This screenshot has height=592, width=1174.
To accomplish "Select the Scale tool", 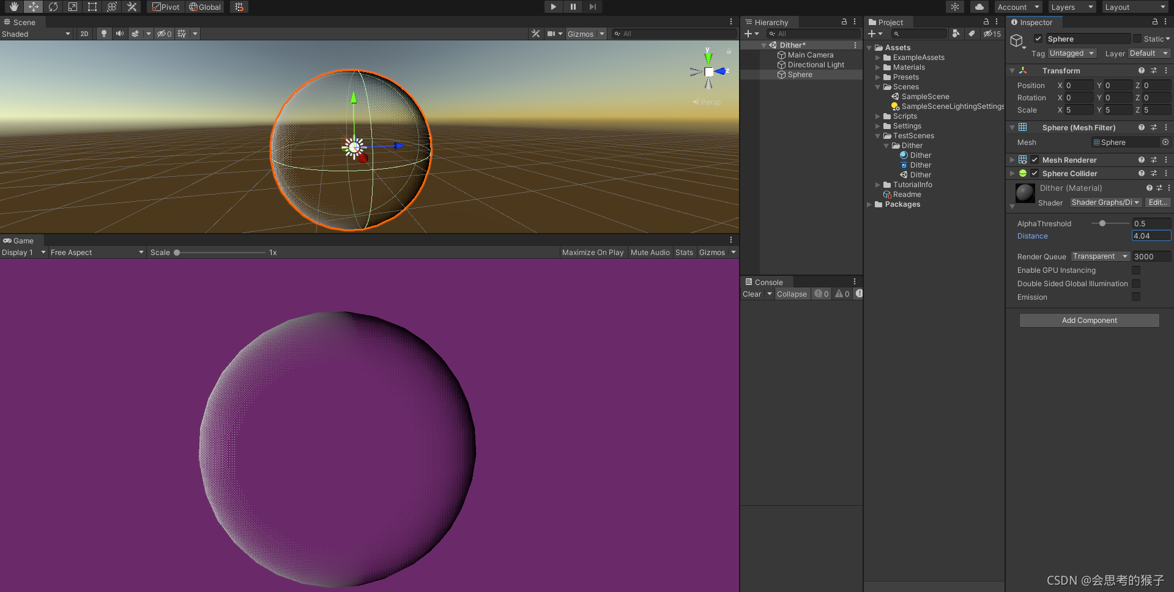I will (73, 7).
